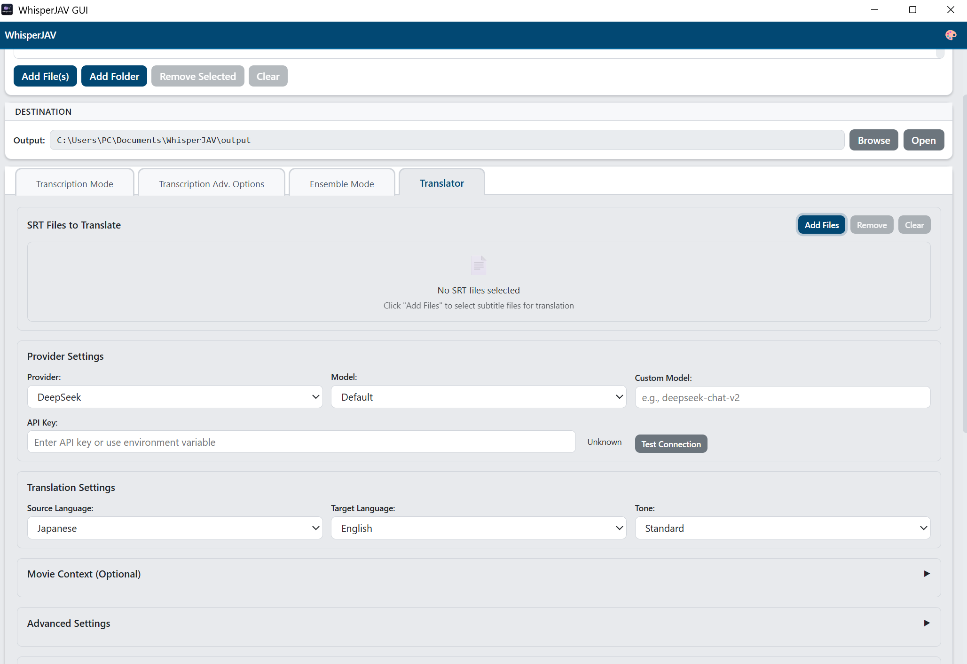Switch to Transcription Mode tab
This screenshot has width=967, height=664.
click(75, 184)
